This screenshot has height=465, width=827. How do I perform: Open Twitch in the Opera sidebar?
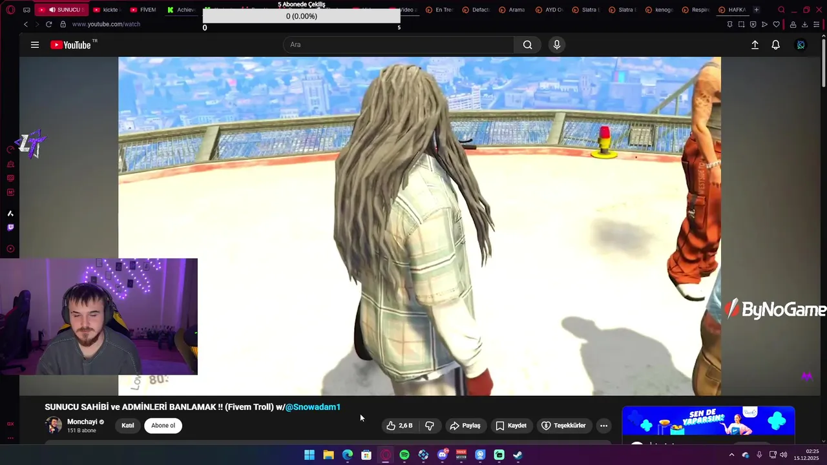coord(10,227)
